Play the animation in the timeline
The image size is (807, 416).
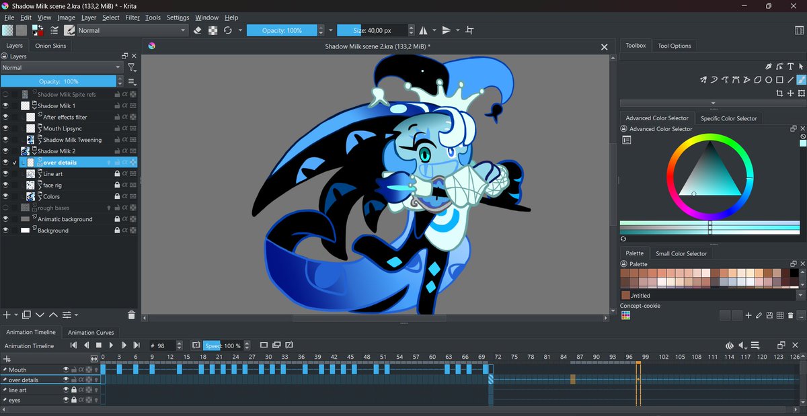[111, 345]
